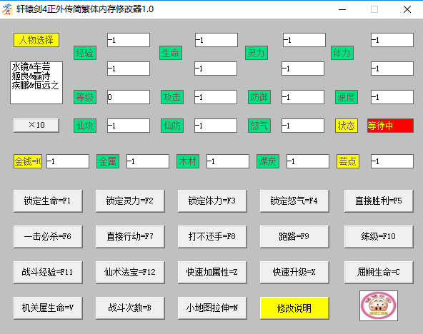Click the green 防御 label
This screenshot has height=334, width=423.
(259, 97)
